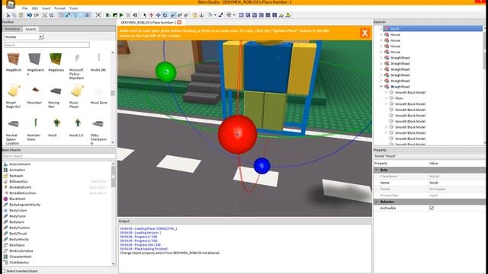Expand the Floor node in Explorer
Screen dimensions: 488x274
click(x=386, y=98)
